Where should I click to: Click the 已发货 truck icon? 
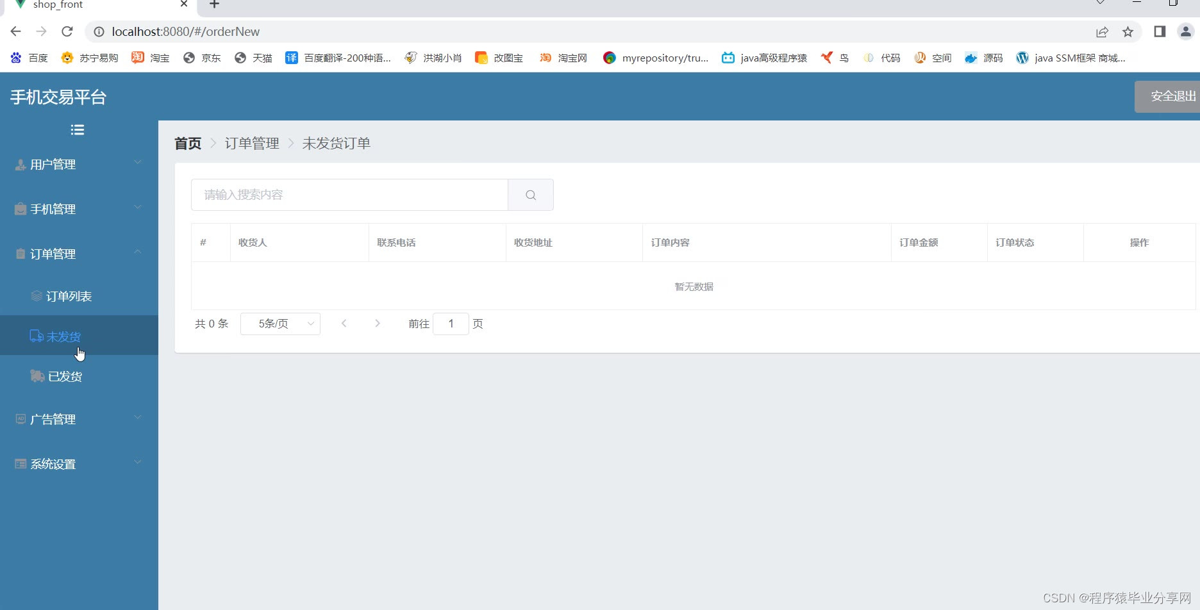(x=37, y=376)
